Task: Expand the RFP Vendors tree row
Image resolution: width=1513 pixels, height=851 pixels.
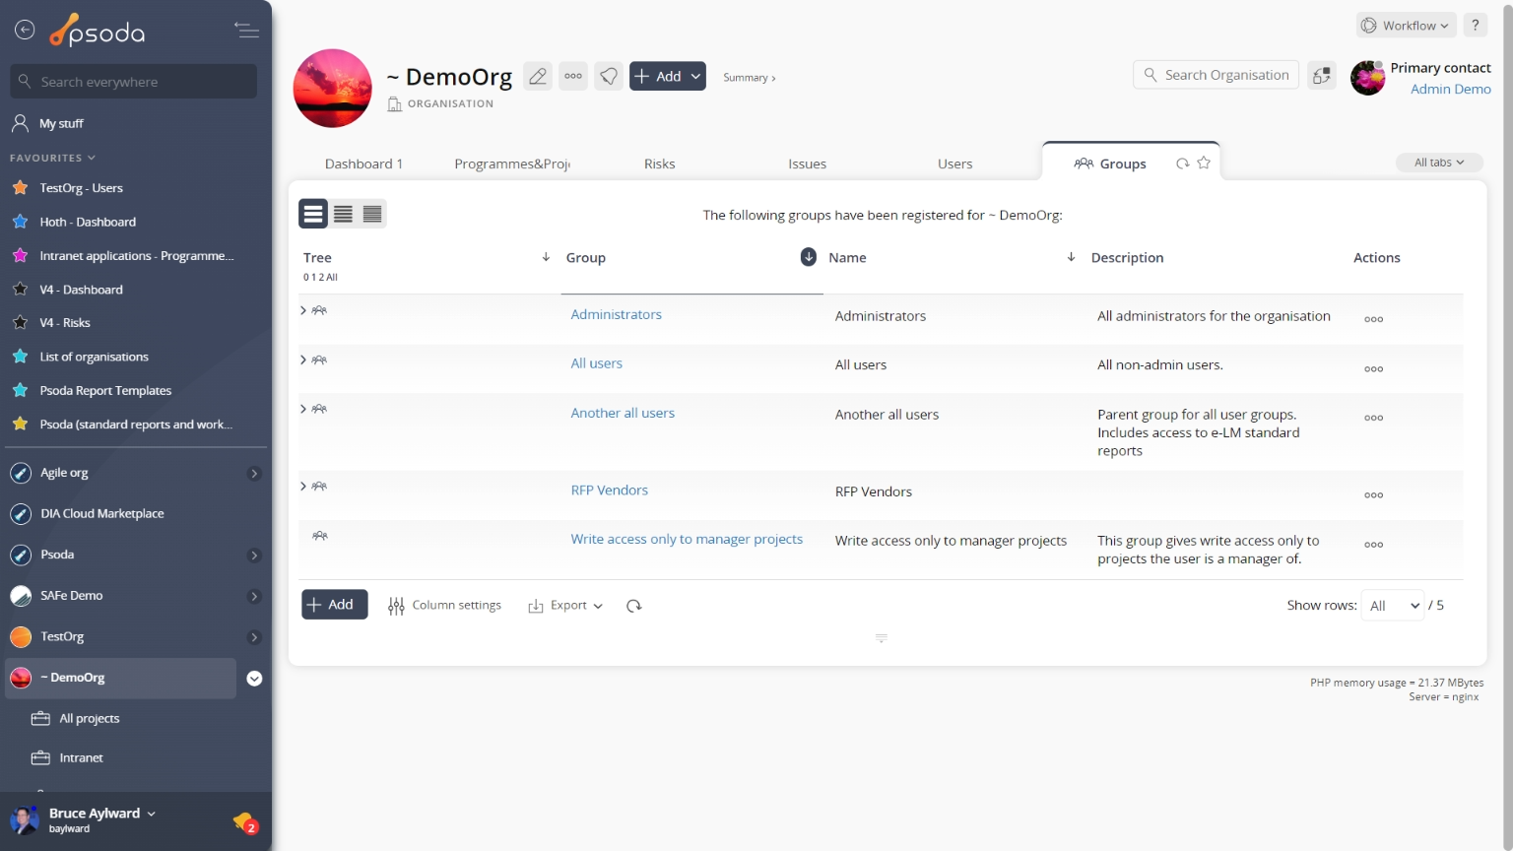Action: click(303, 487)
